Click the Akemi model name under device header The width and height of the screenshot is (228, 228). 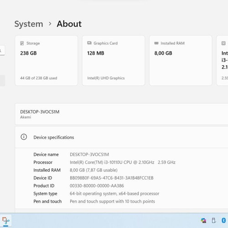pos(26,117)
